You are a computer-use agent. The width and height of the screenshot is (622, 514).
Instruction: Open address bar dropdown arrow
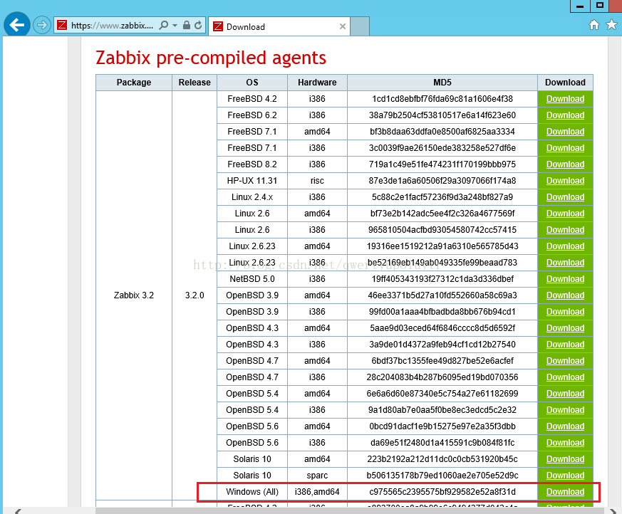pos(175,26)
